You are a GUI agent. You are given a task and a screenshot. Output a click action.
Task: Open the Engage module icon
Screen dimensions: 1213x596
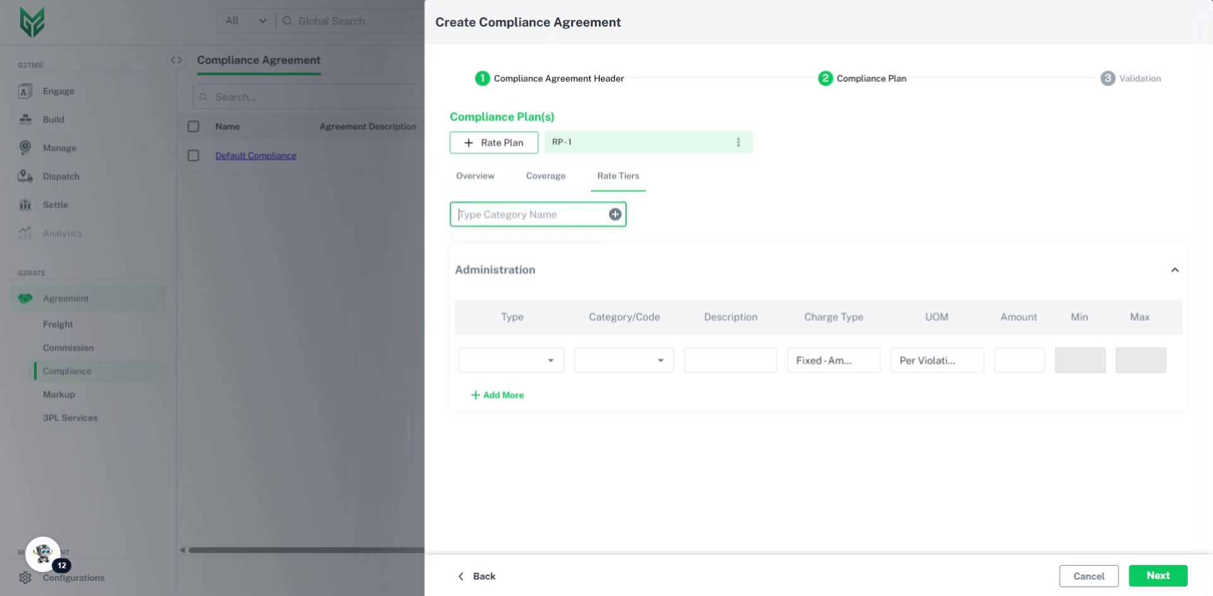point(25,92)
